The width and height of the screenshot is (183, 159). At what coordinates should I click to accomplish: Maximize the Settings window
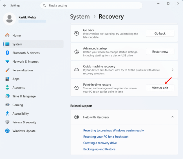(168, 4)
